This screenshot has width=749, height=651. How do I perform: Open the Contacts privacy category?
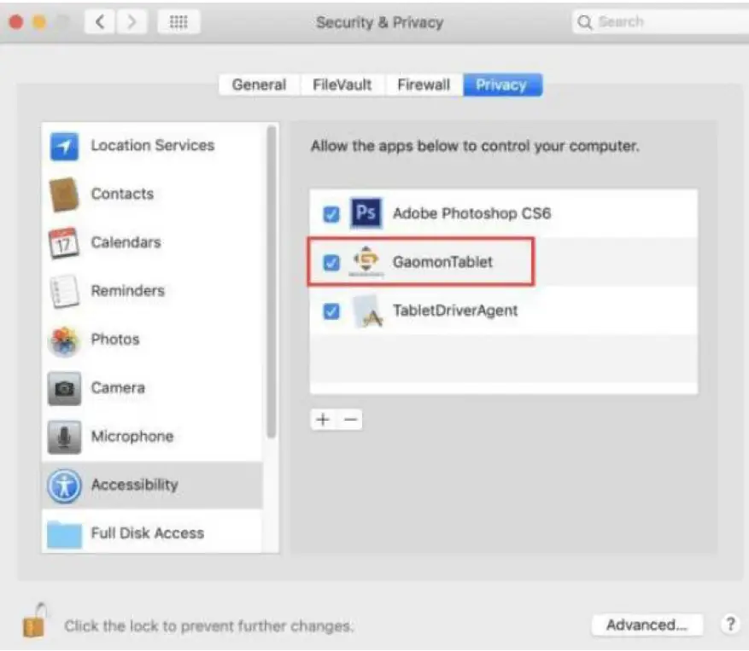[x=152, y=194]
